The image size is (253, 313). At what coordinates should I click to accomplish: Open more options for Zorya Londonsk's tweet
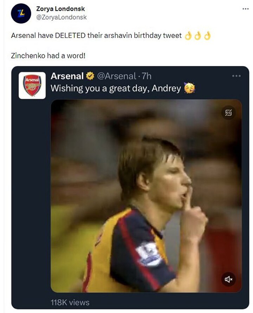[246, 8]
